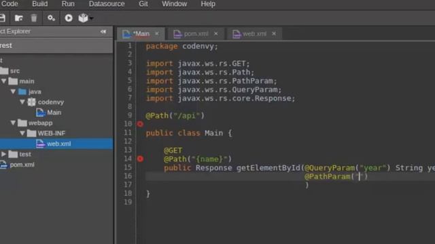Click the @Path("{name}") annotation
Screen dimensions: 435x244
pos(198,159)
